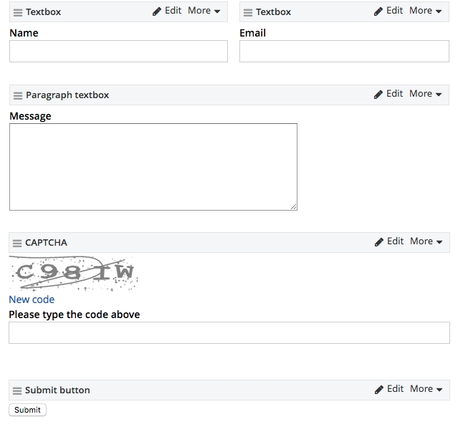
Task: Expand More menu for Paragraph textbox
Action: point(426,94)
